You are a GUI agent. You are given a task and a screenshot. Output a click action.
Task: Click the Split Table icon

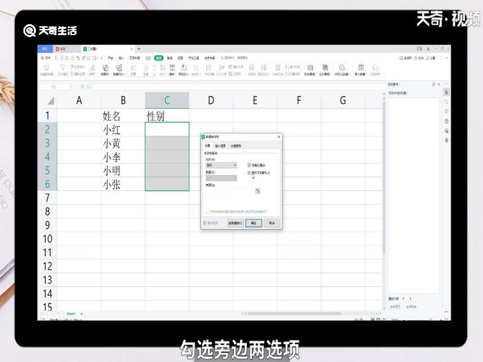tap(310, 68)
